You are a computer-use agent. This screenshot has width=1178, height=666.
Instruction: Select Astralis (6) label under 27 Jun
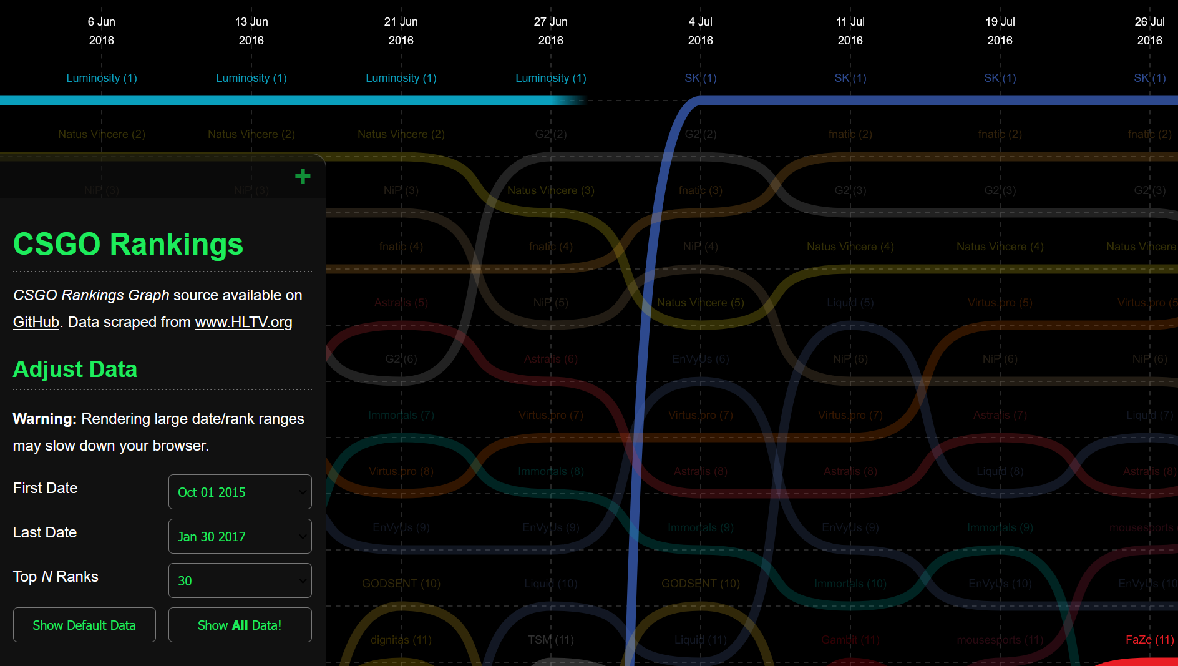click(551, 359)
